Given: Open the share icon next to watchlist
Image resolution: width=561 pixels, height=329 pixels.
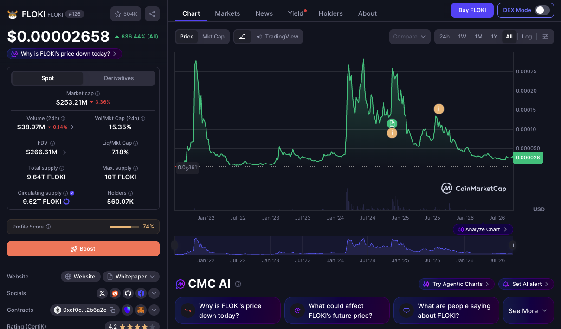Looking at the screenshot, I should 152,14.
